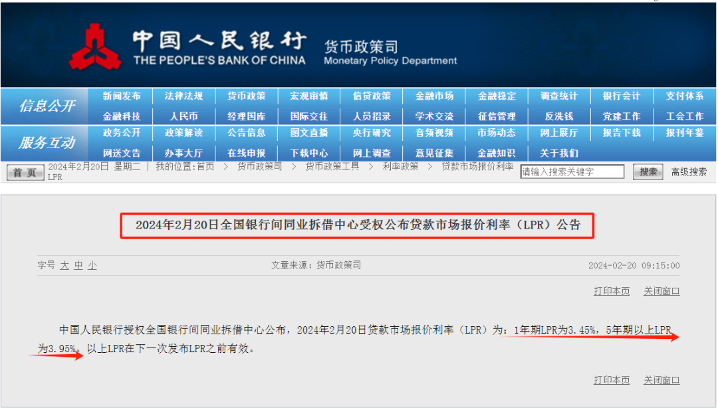Click the 关闭窗口 close window link
718x410 pixels.
coord(661,291)
